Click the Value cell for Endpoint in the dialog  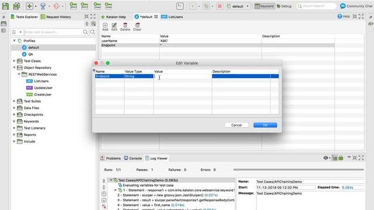pos(182,76)
